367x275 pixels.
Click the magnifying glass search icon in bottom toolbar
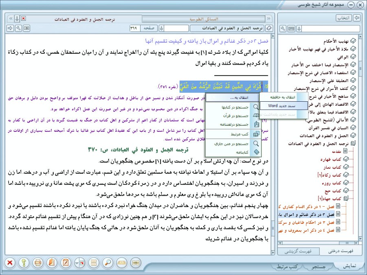point(108,263)
